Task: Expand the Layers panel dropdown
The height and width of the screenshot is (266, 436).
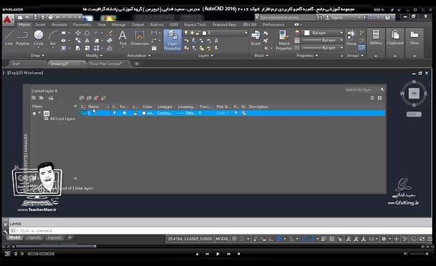Action: pos(205,55)
